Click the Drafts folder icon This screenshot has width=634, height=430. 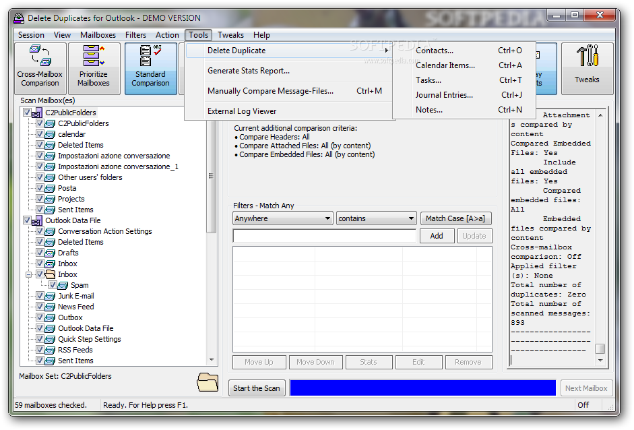[50, 253]
